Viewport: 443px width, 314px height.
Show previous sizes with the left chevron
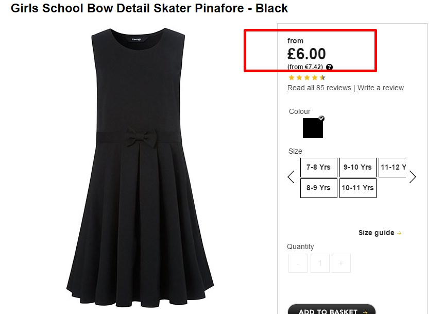pos(291,177)
